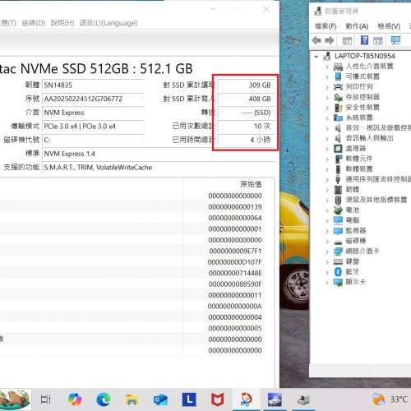The width and height of the screenshot is (411, 411).
Task: Select the 韌體 firmware icon in the tree
Action: [x=338, y=190]
